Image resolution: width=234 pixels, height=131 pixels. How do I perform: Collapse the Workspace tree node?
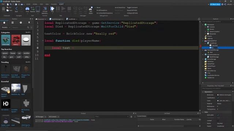(203, 25)
